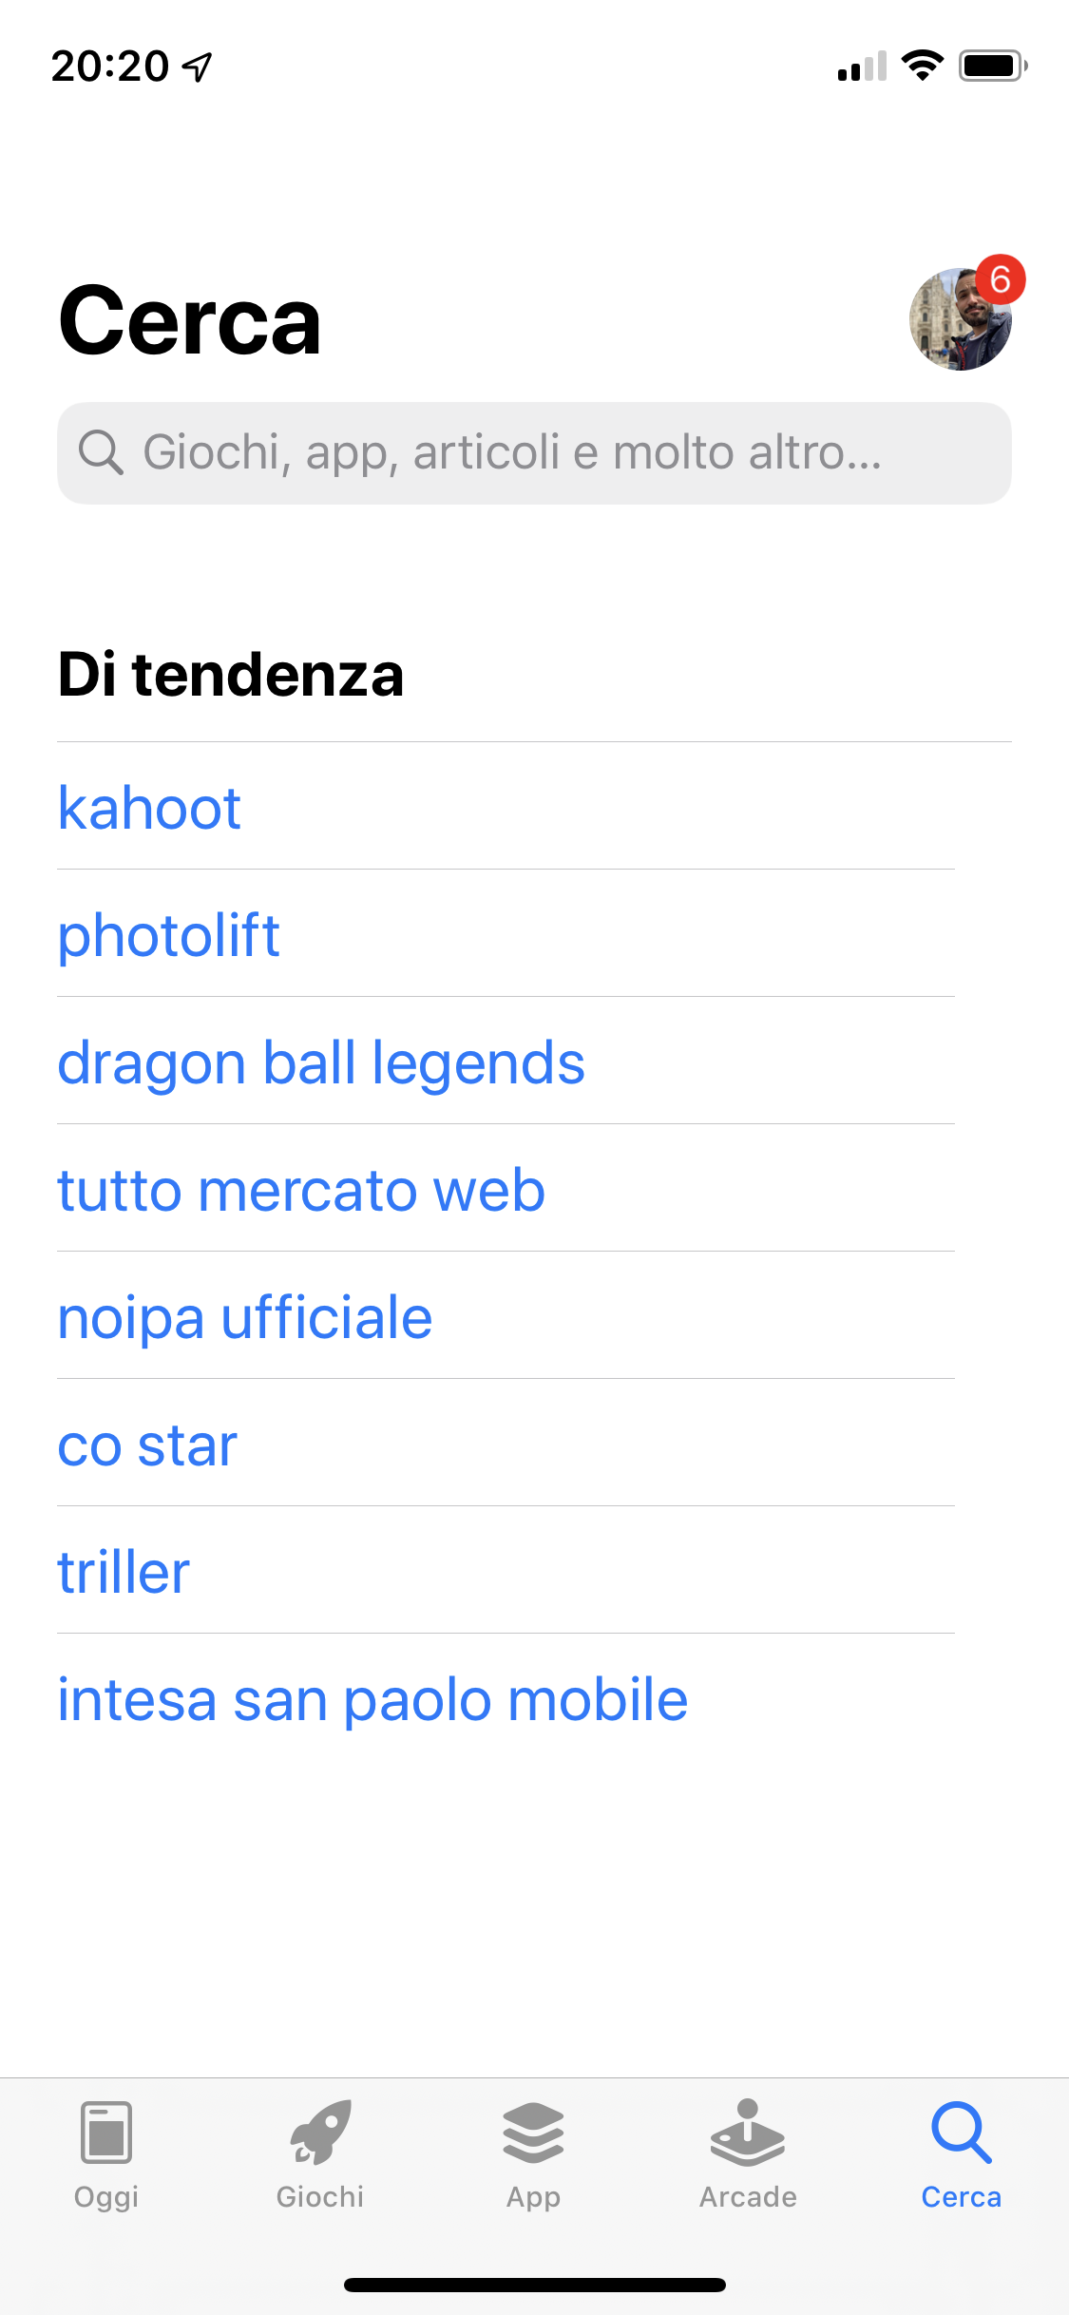Search trending term kahoot
Screen dimensions: 1069x2315
[x=149, y=808]
